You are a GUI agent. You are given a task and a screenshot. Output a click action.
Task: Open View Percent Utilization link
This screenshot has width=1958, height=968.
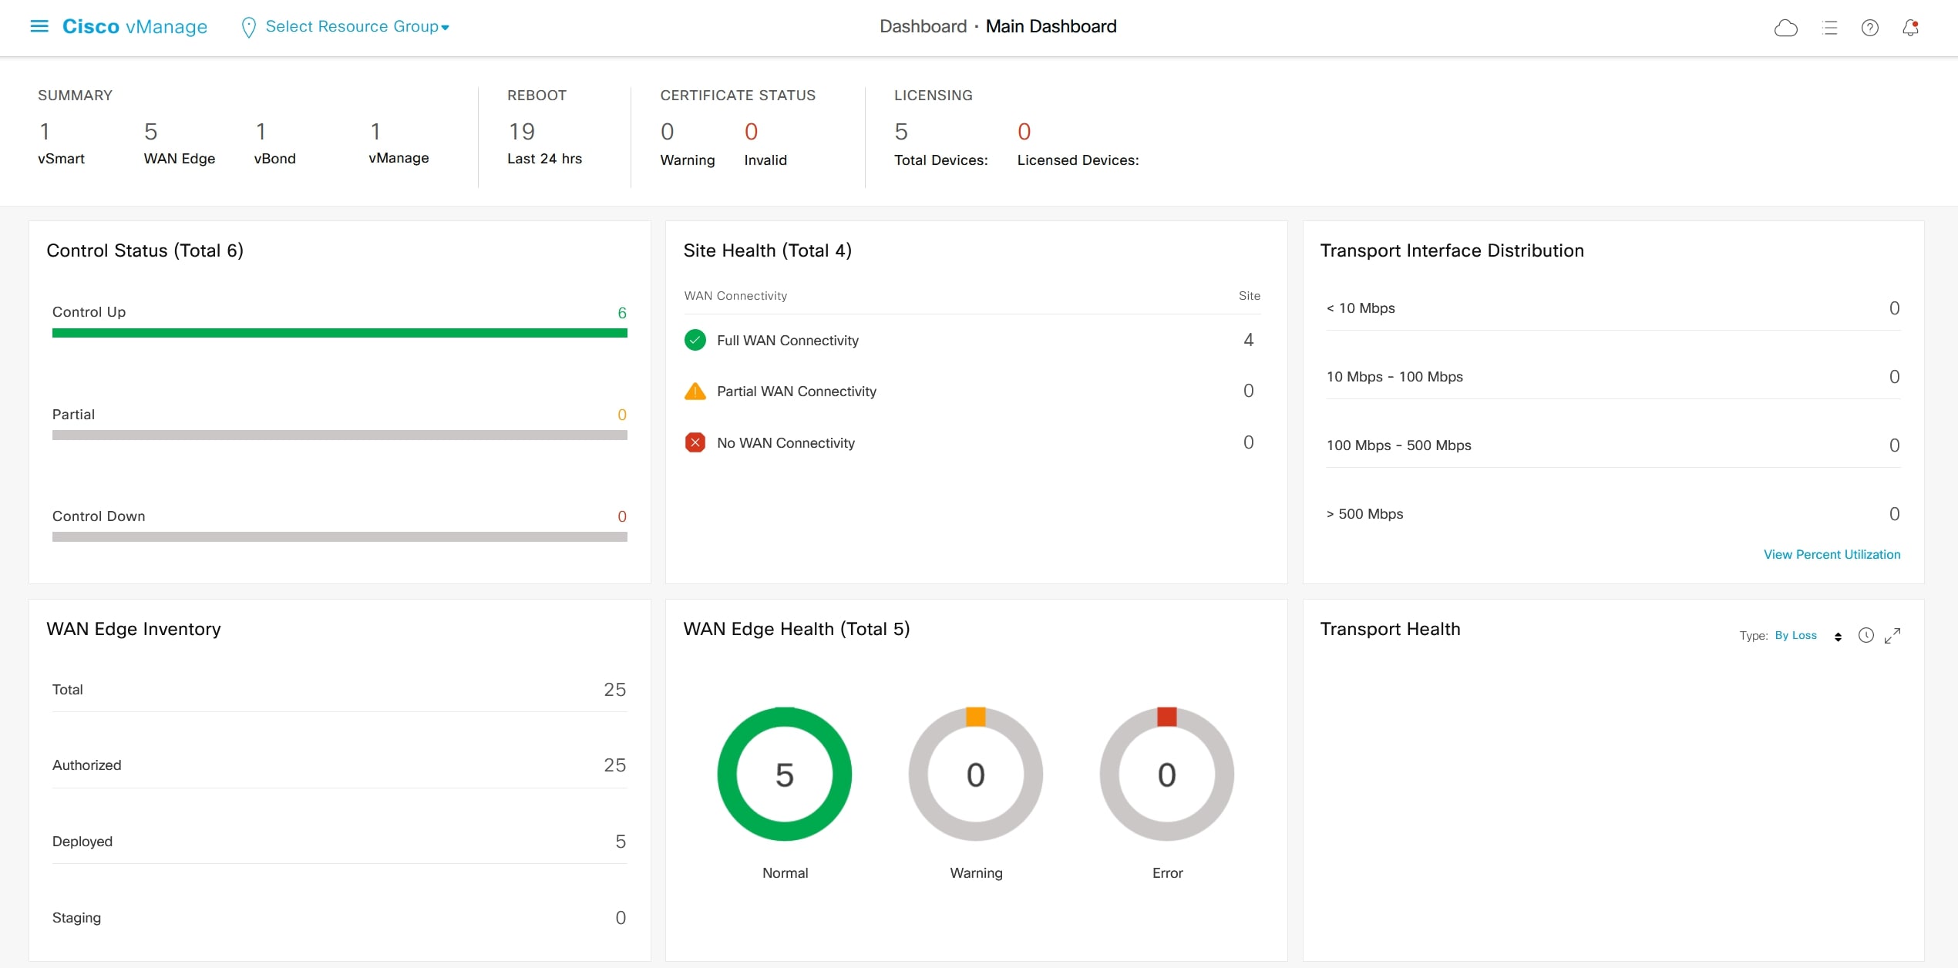click(x=1832, y=554)
